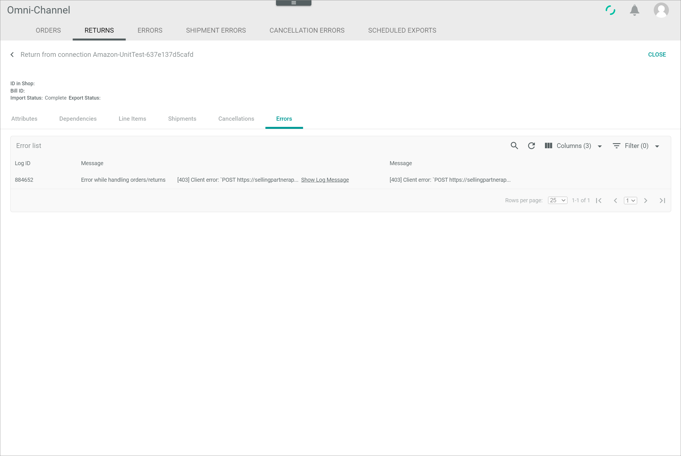The height and width of the screenshot is (456, 681).
Task: Expand the Columns (3) dropdown arrow
Action: 600,146
